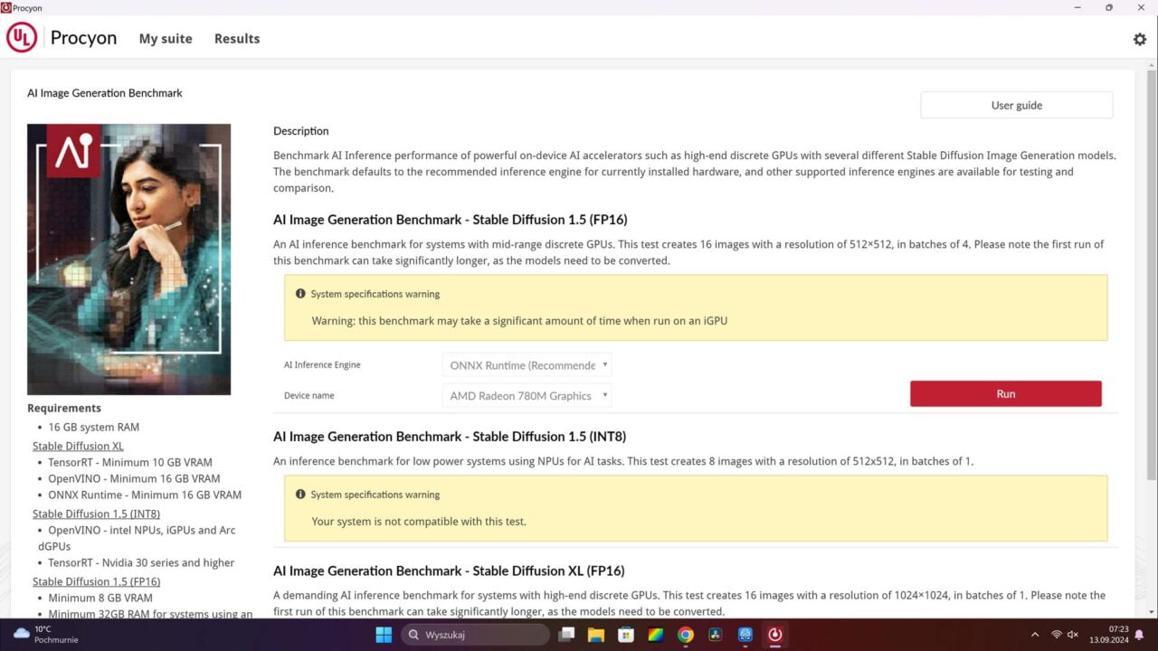
Task: Click 'OpenVINO - Minimum 16 GB VRAM' line
Action: (x=134, y=478)
